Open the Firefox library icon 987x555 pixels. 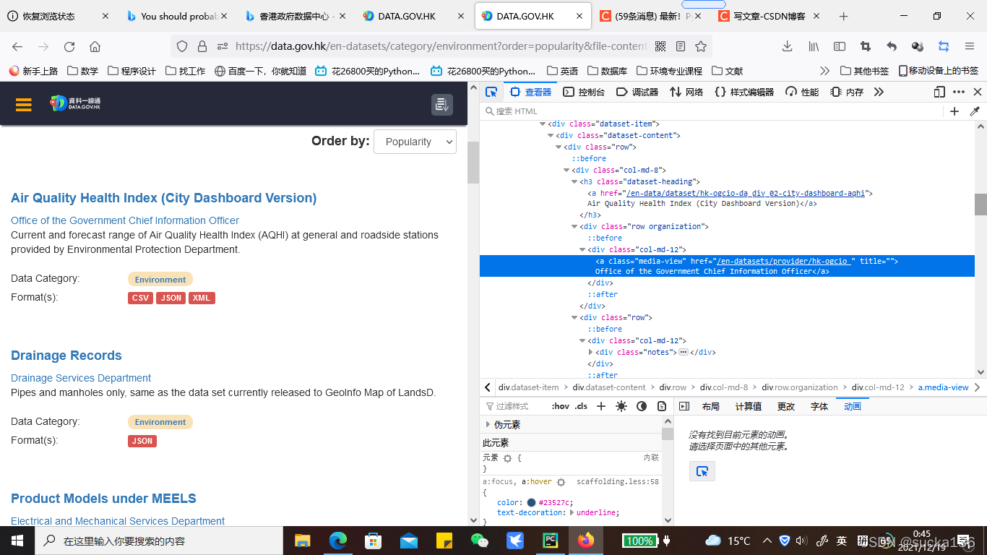tap(814, 46)
